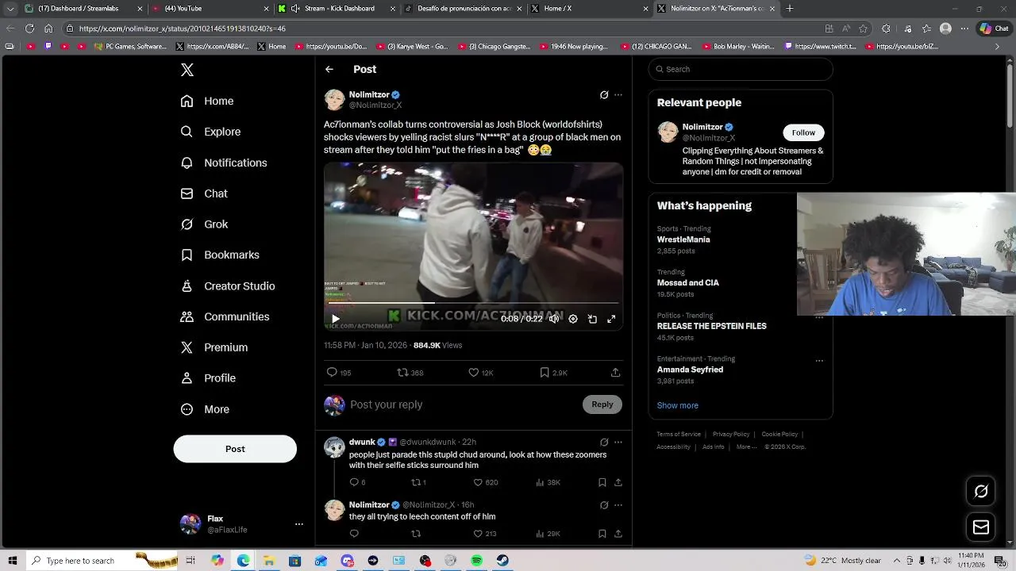Open Communities in sidebar
This screenshot has width=1016, height=571.
click(225, 316)
